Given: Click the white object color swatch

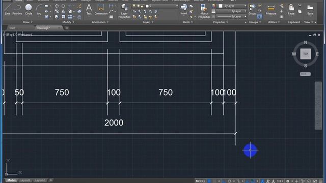Looking at the screenshot, I should point(221,6).
